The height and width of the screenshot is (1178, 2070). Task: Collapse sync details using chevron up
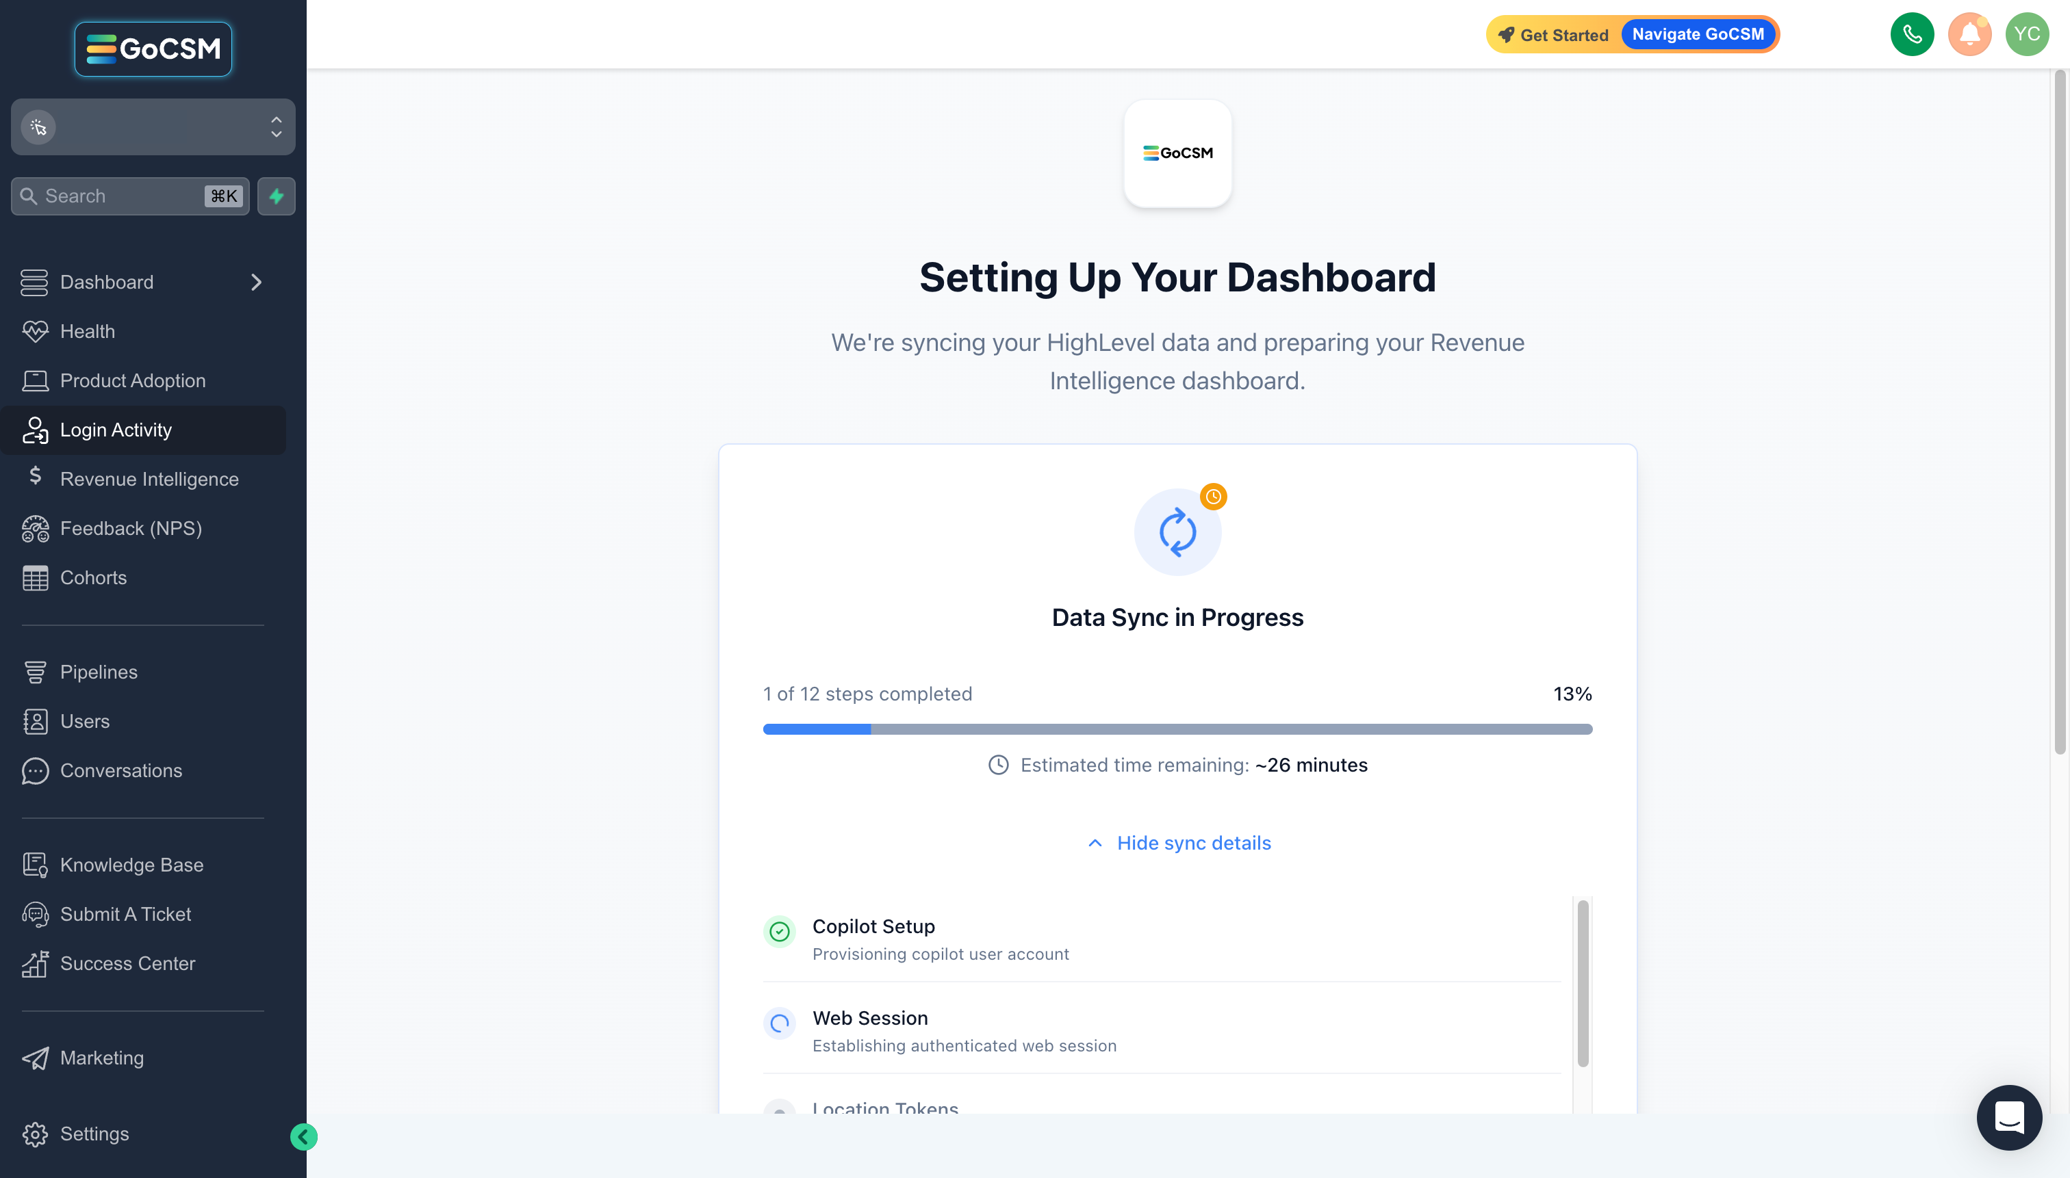[1095, 843]
